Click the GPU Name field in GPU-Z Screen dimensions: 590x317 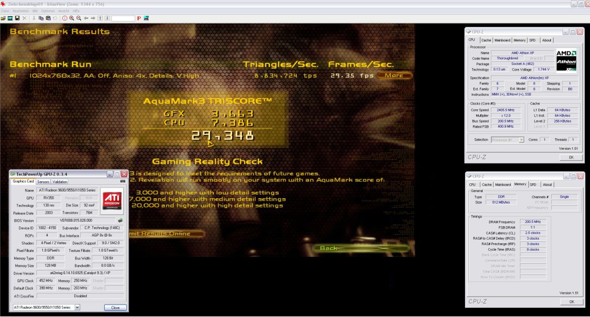click(67, 190)
